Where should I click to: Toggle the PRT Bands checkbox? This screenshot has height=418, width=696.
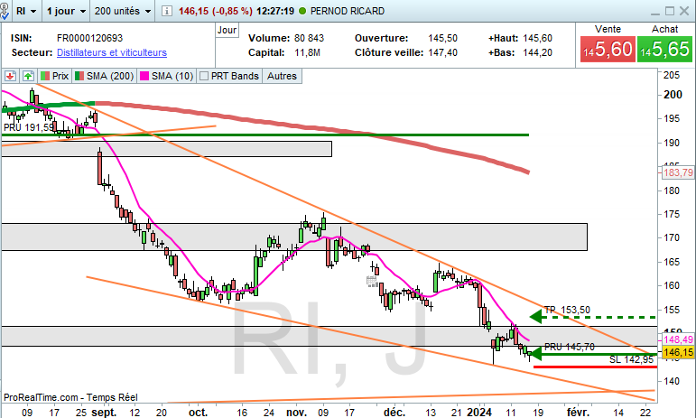[204, 76]
